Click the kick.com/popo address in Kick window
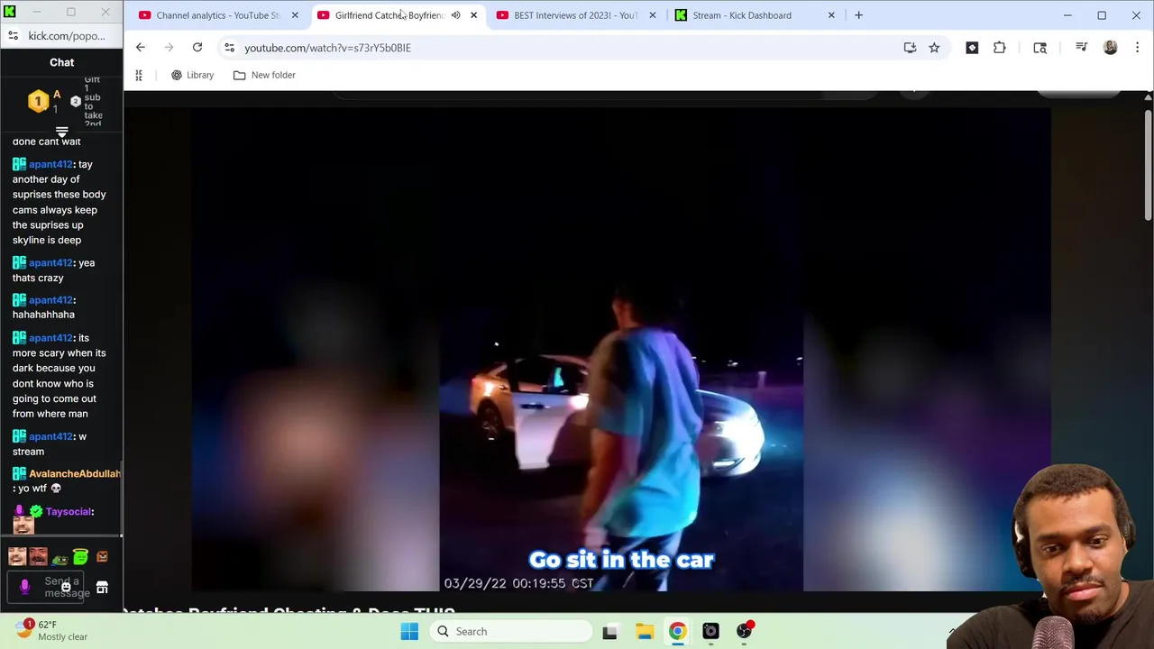The width and height of the screenshot is (1154, 649). tap(67, 36)
